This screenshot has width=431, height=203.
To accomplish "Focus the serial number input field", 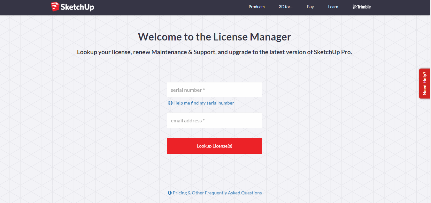I will (x=214, y=90).
